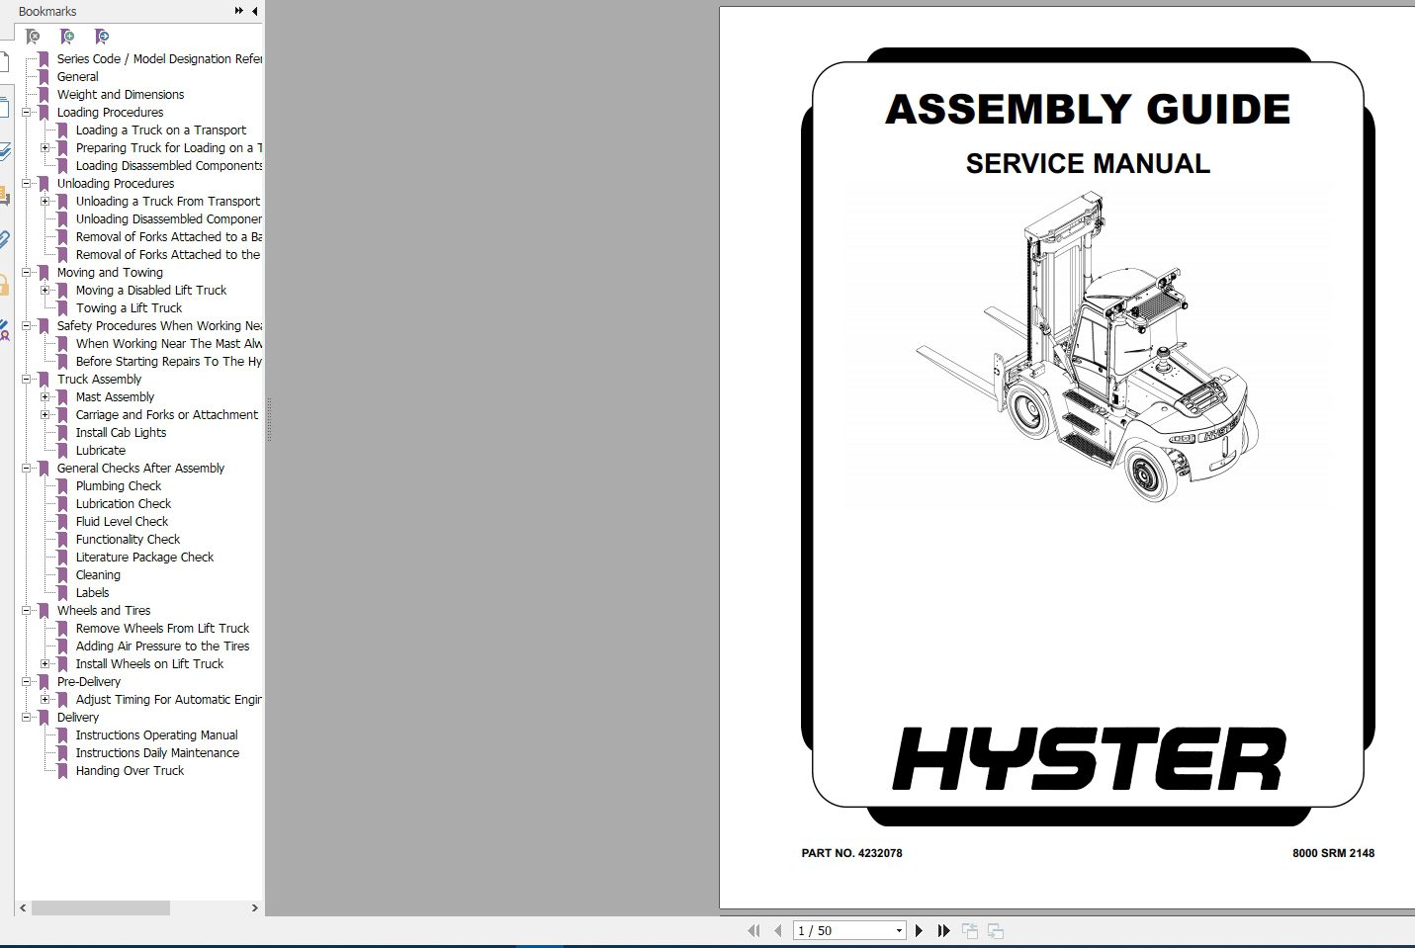Collapse the Truck Assembly bookmark
1415x948 pixels.
point(27,380)
